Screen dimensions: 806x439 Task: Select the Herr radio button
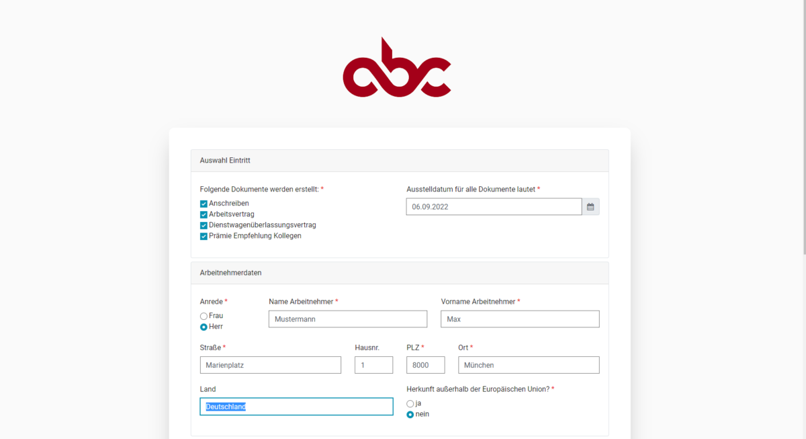tap(204, 327)
